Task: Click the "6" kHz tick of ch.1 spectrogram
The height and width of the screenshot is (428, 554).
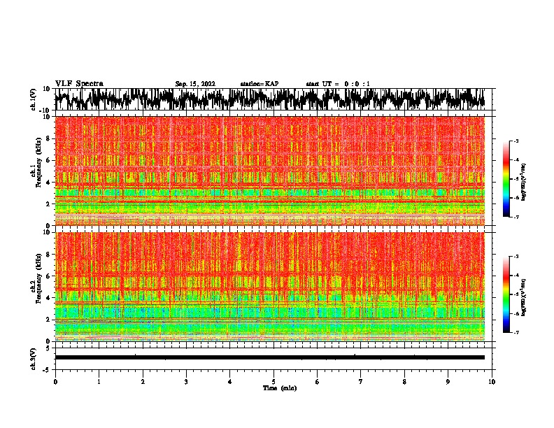Action: click(x=48, y=160)
